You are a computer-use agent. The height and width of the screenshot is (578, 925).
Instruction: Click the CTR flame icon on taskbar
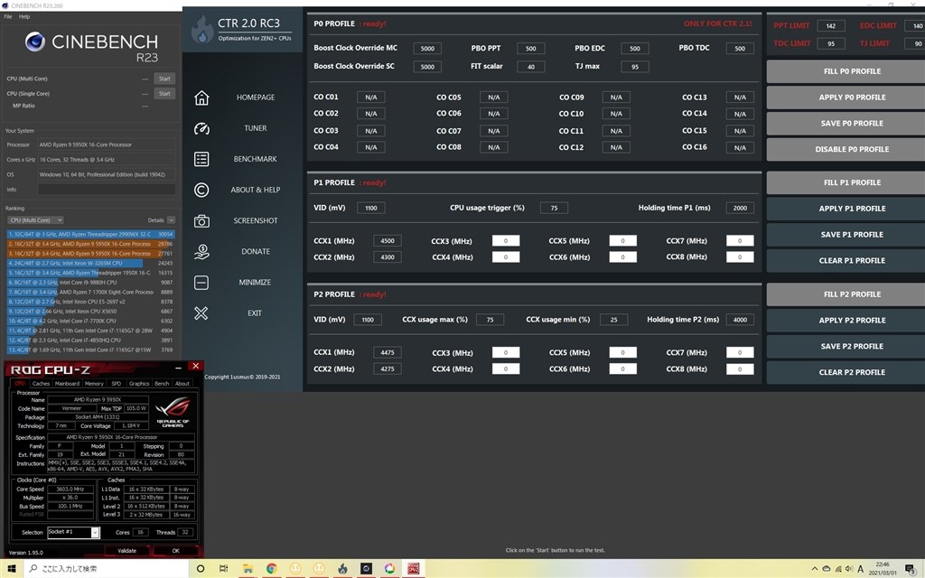[x=342, y=569]
